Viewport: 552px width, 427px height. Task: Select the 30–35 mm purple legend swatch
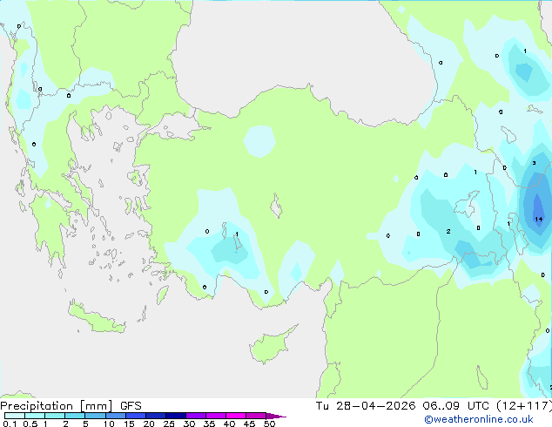(x=196, y=416)
